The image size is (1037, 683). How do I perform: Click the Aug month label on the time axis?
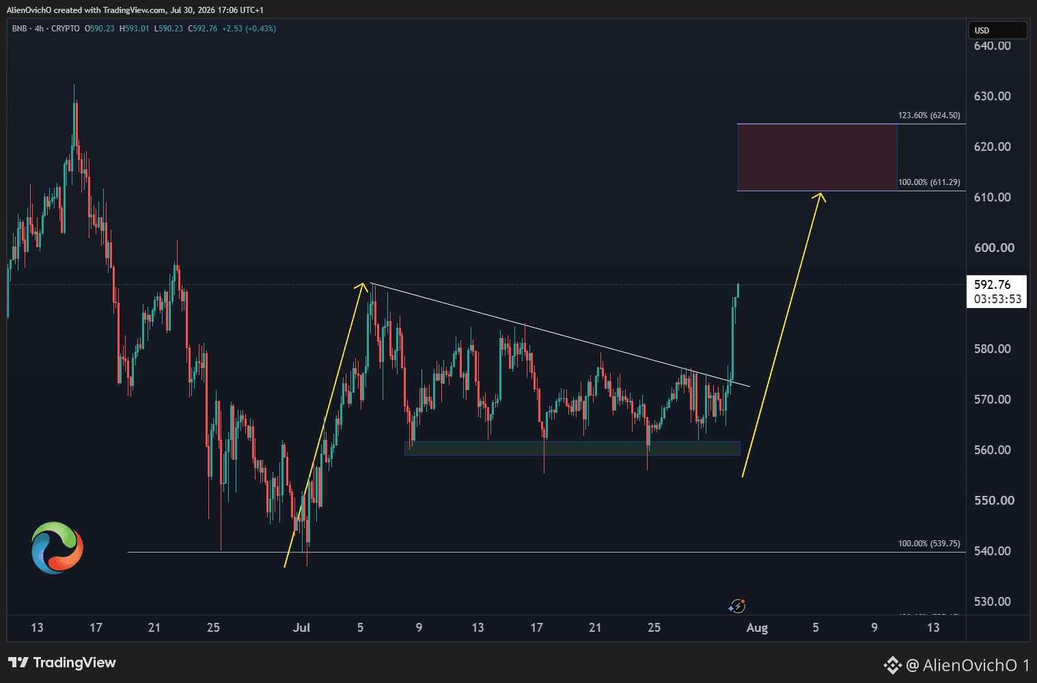tap(757, 628)
